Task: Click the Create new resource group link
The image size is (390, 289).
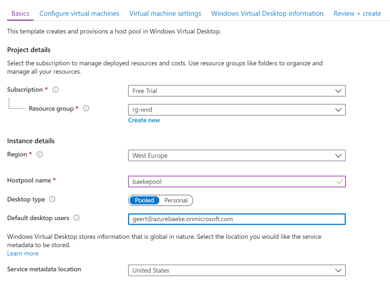Action: click(x=144, y=120)
